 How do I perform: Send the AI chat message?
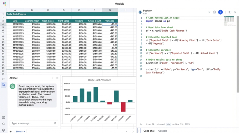pyautogui.click(x=55, y=123)
